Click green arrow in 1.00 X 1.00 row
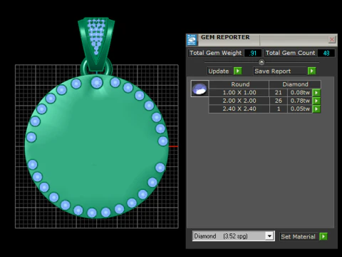Screen dimensions: 342x257 316,93
